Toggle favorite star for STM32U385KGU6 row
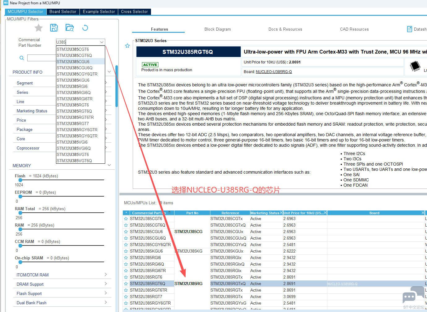The height and width of the screenshot is (312, 427). pos(126,251)
